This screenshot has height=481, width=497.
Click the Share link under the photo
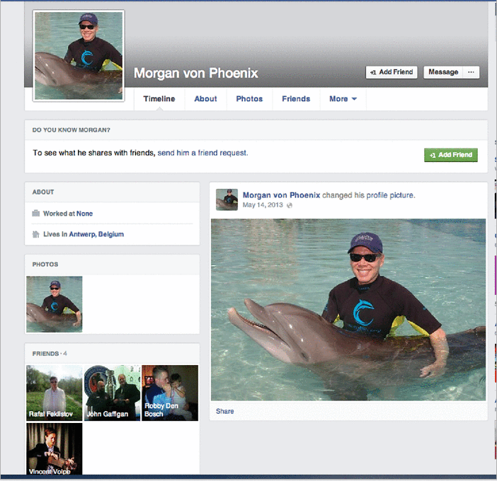(x=224, y=412)
